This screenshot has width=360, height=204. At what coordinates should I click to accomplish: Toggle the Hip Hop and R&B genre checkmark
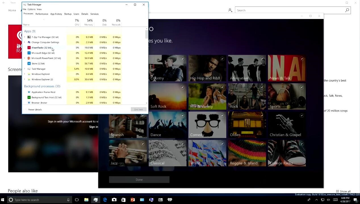coord(222,59)
